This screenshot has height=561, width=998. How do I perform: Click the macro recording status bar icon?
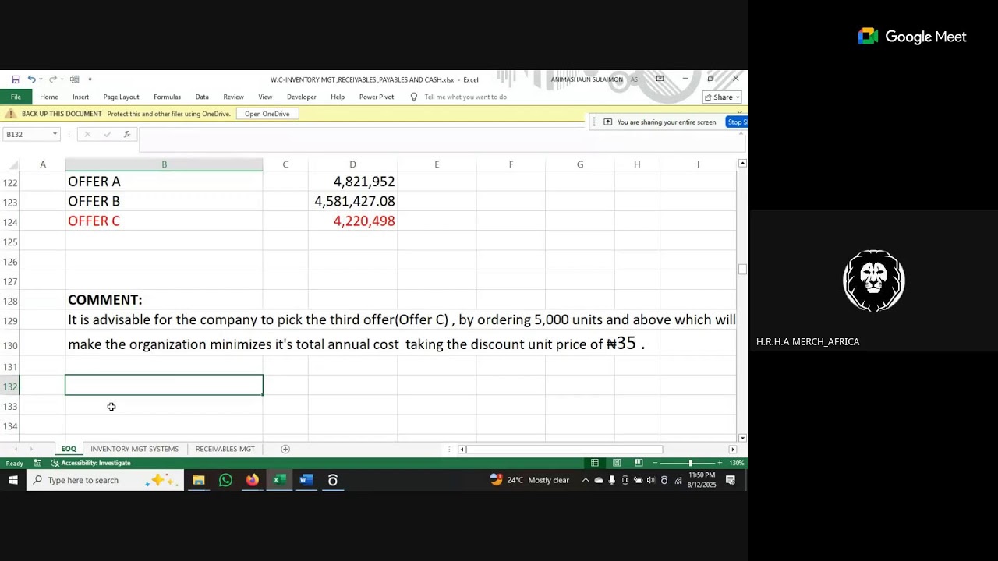pos(37,463)
